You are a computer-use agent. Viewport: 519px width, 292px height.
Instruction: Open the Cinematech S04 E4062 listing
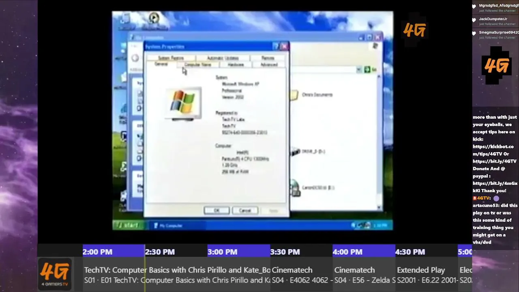(301, 275)
